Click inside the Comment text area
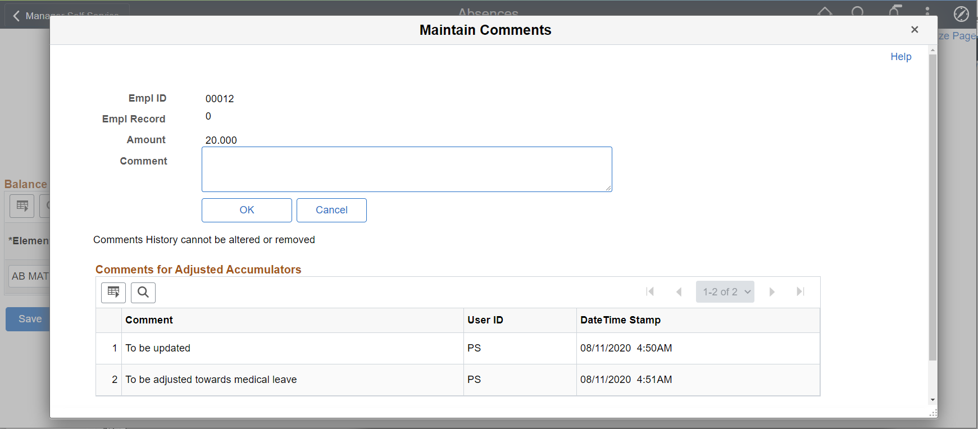The height and width of the screenshot is (429, 978). [x=407, y=170]
